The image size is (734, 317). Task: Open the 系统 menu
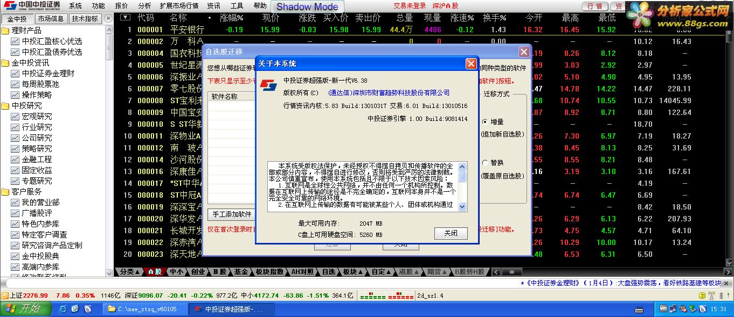click(75, 6)
